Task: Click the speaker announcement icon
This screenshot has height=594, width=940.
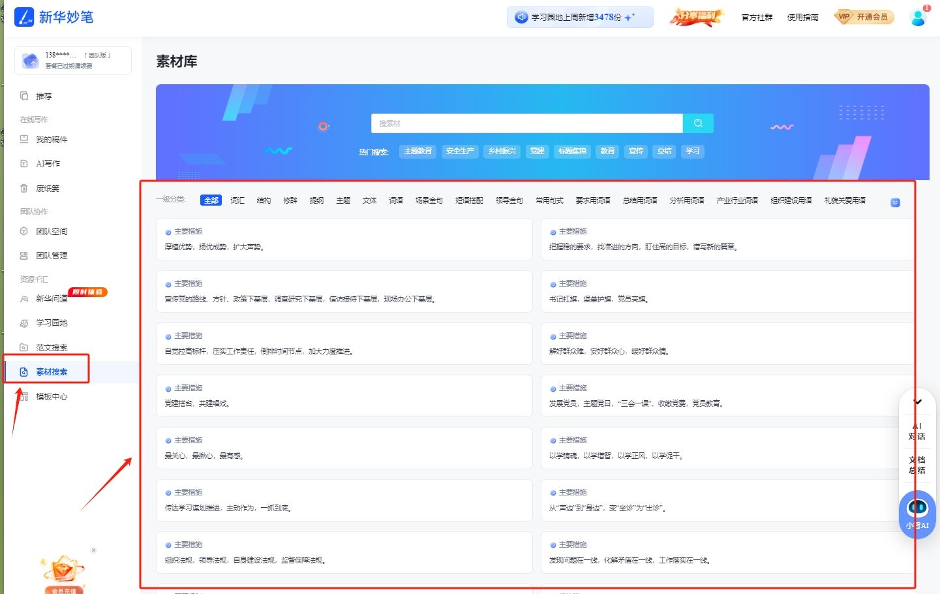Action: (x=521, y=18)
